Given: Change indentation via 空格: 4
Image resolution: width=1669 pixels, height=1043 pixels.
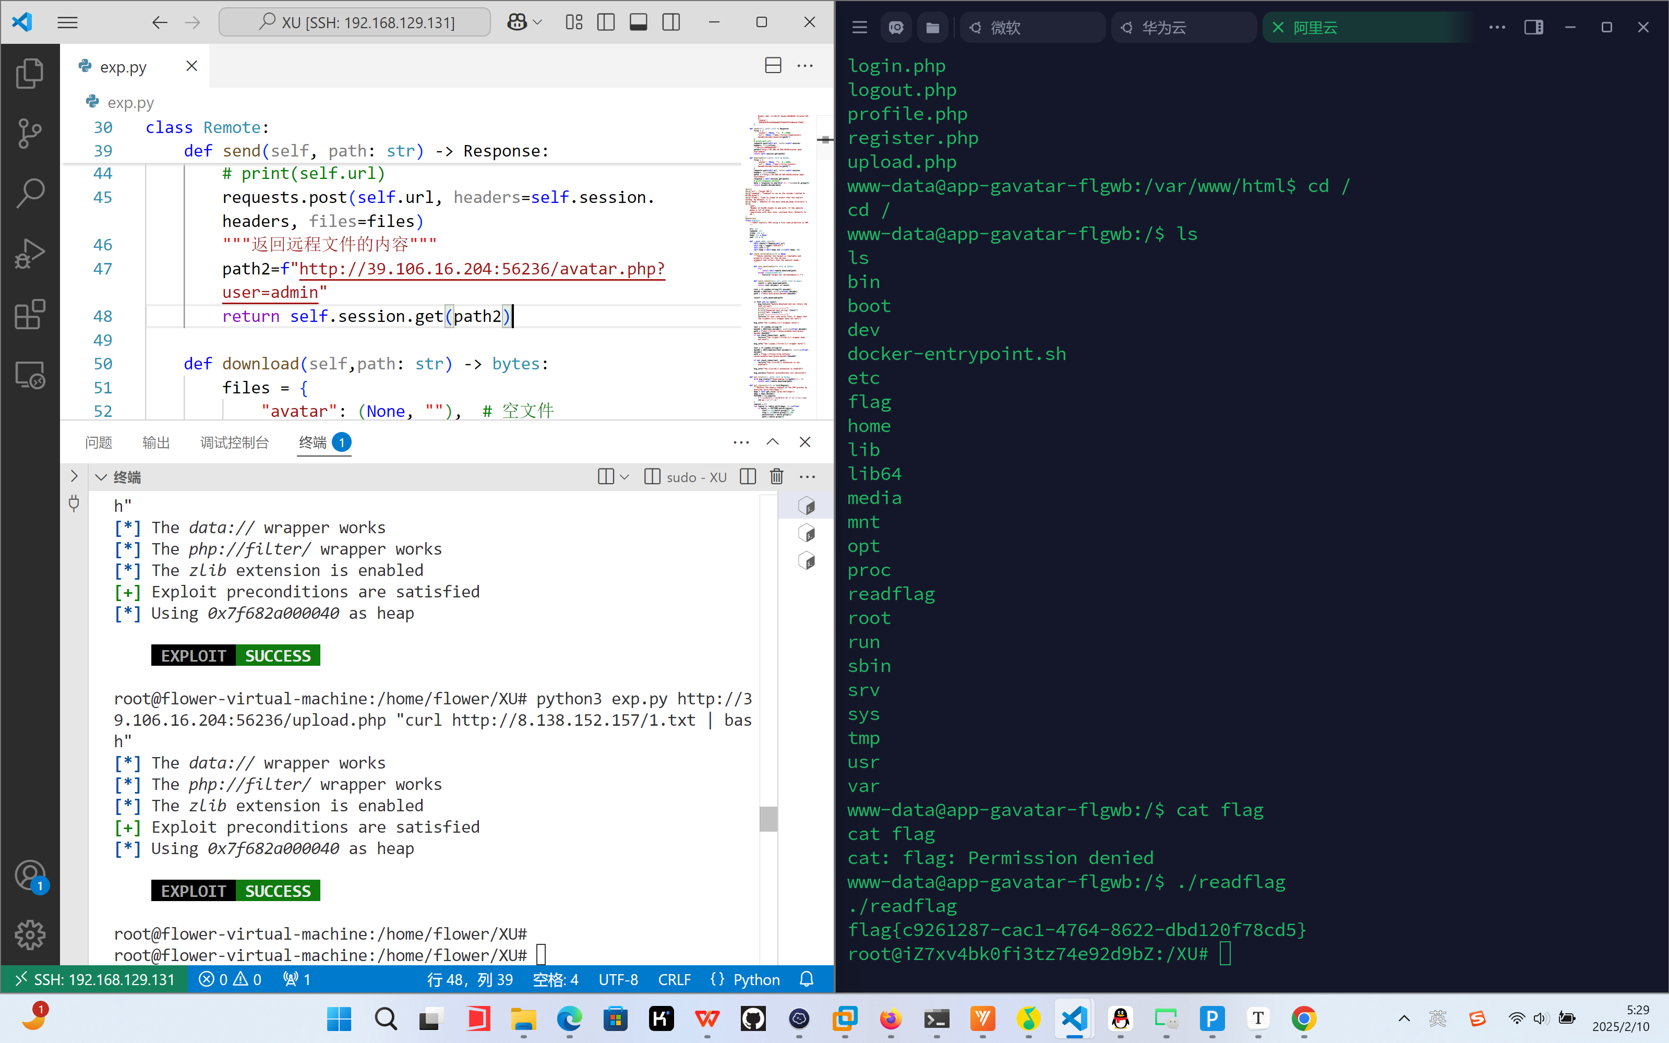Looking at the screenshot, I should [x=555, y=979].
